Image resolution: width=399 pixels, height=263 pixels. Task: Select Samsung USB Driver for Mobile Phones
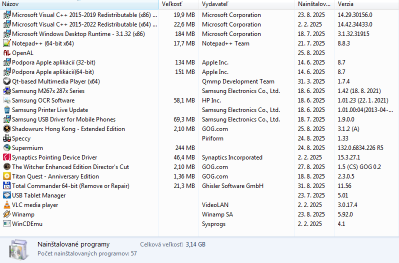pyautogui.click(x=63, y=119)
